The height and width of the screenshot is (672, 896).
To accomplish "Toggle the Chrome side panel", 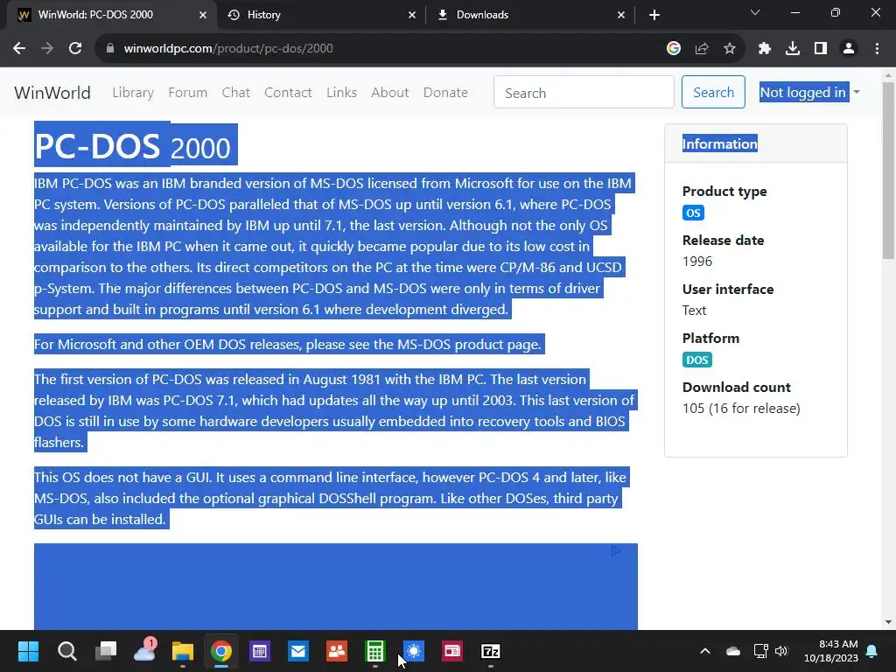I will pos(821,49).
